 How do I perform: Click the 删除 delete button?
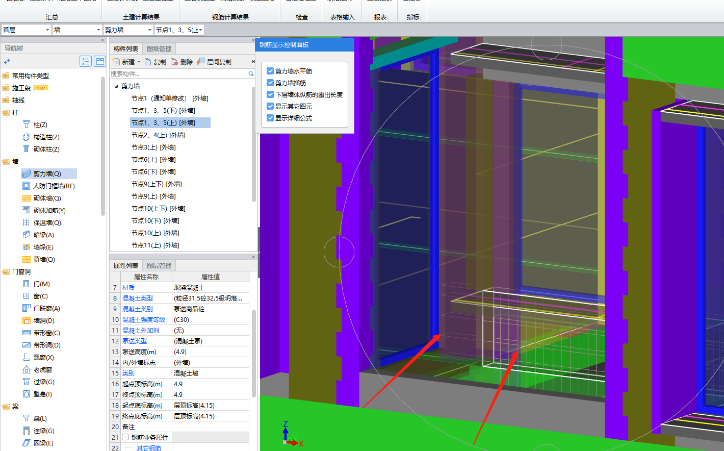click(182, 62)
